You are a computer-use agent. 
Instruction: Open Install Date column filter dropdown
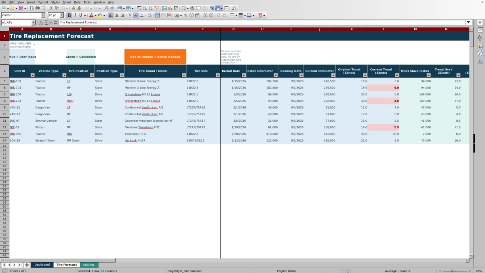(244, 75)
